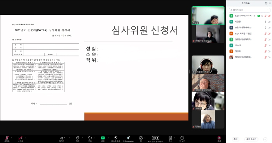Viewport: 272px width, 143px height.
Task: Open the Participants (참가자) panel icon
Action: (x=62, y=138)
